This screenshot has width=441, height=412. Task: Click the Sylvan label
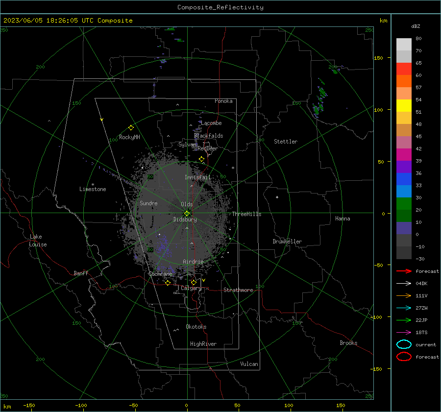coord(187,145)
